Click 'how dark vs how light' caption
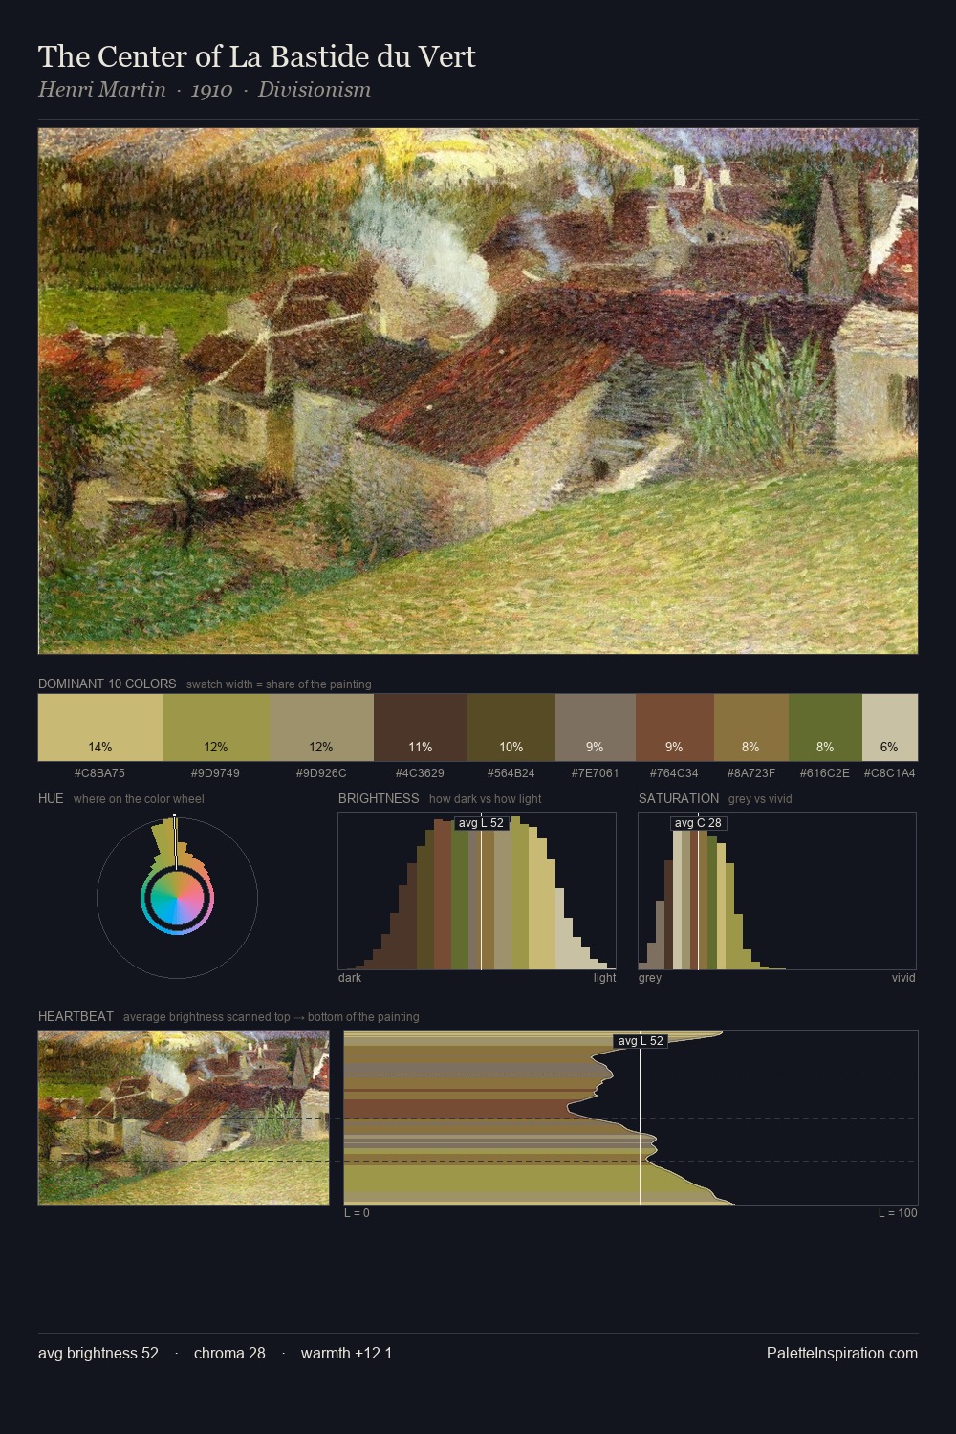 (x=486, y=799)
